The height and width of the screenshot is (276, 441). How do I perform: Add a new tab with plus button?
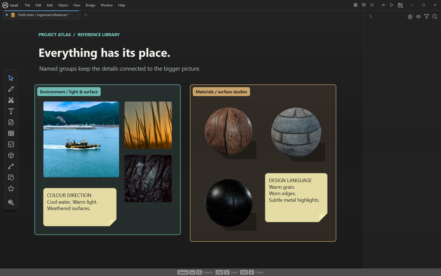86,15
